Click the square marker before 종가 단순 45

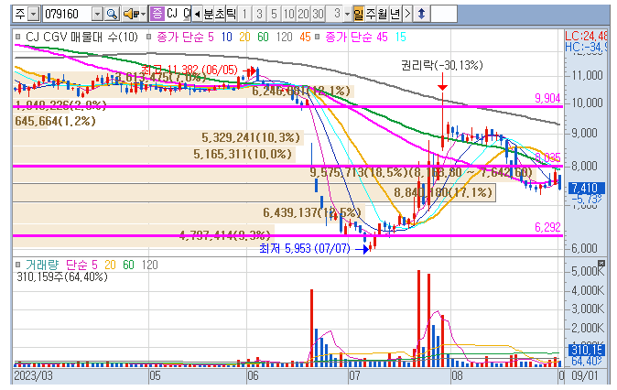[317, 37]
